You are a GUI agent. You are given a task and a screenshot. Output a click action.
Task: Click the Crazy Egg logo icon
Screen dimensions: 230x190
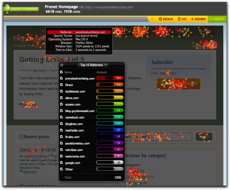[7, 9]
